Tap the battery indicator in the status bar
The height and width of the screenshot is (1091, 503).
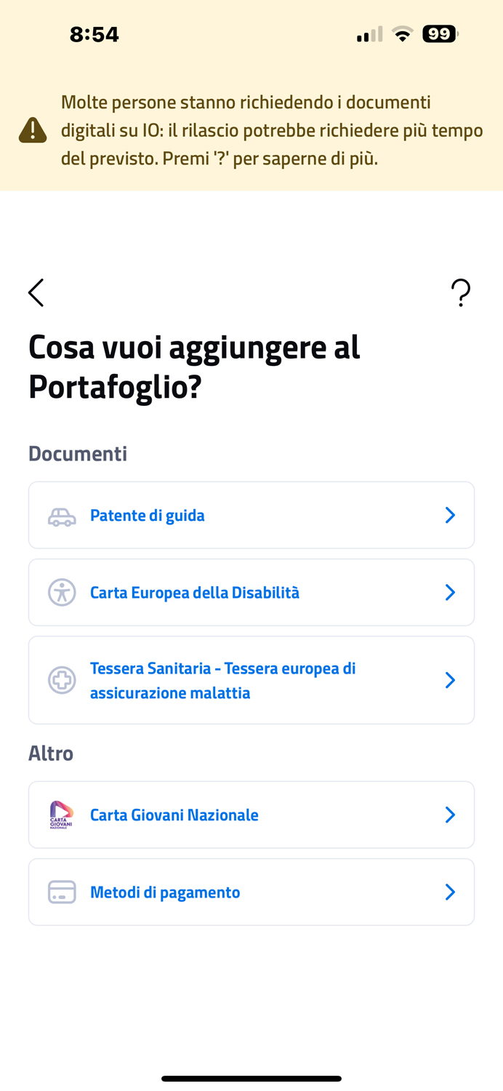(x=440, y=34)
